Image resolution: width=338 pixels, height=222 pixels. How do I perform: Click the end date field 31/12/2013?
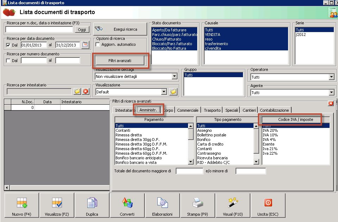68,45
